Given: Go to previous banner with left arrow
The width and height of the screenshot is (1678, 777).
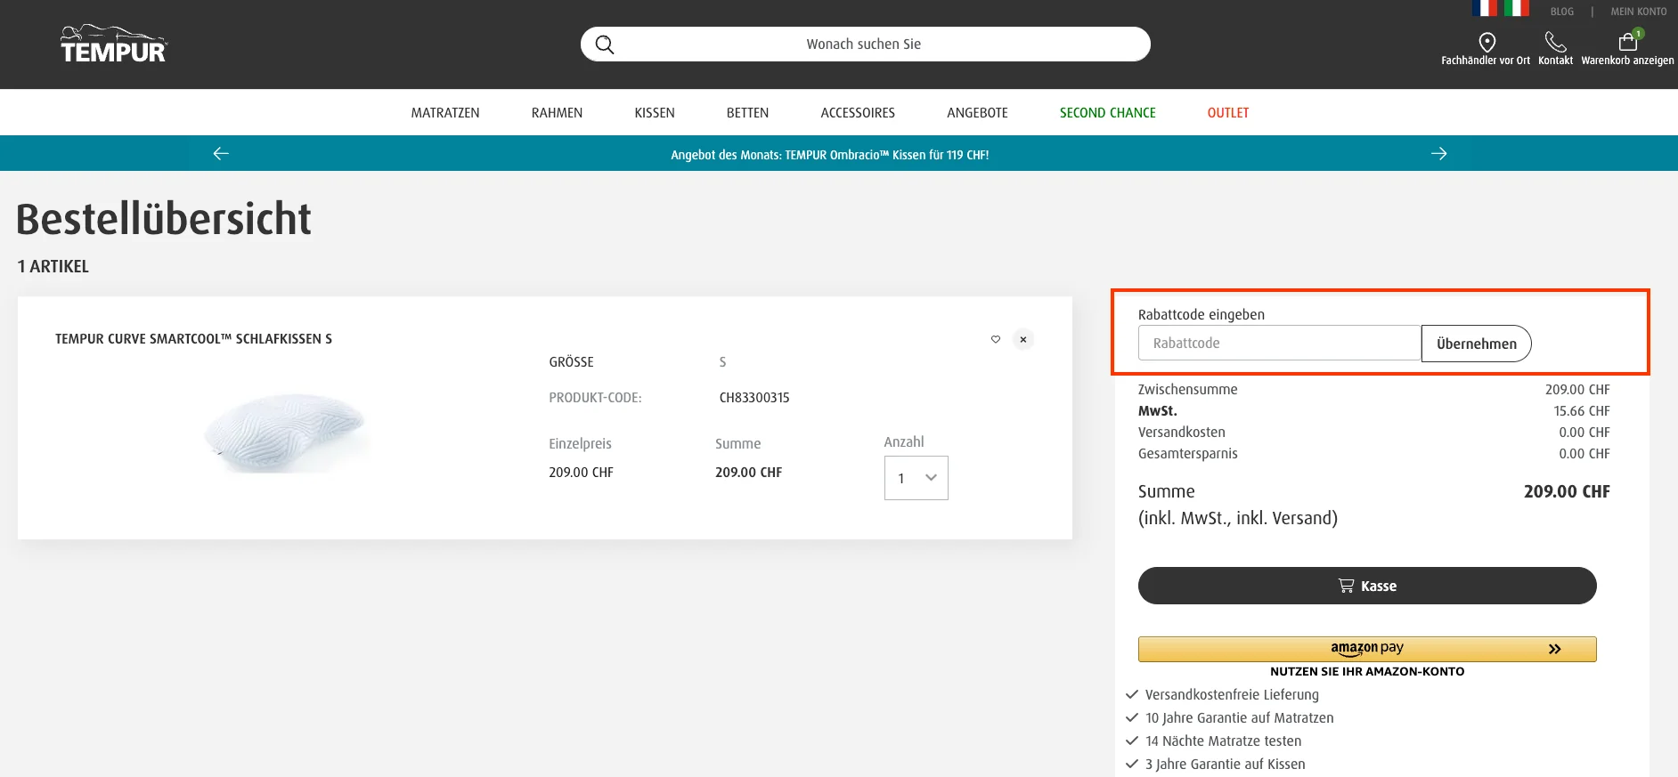Looking at the screenshot, I should point(221,154).
